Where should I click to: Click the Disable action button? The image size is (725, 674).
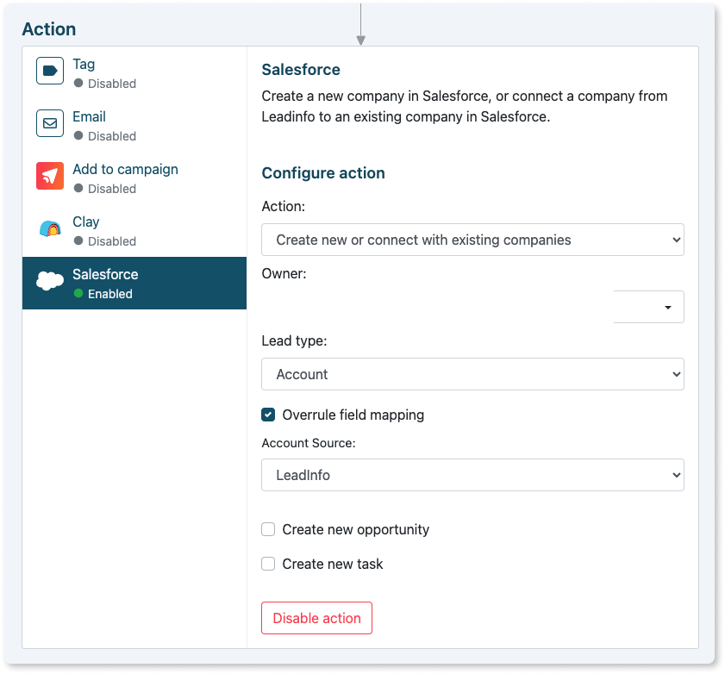(316, 618)
